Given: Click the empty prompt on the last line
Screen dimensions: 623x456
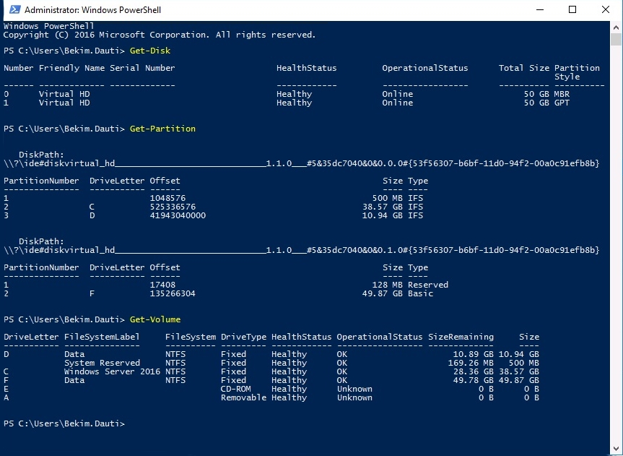Looking at the screenshot, I should point(130,423).
